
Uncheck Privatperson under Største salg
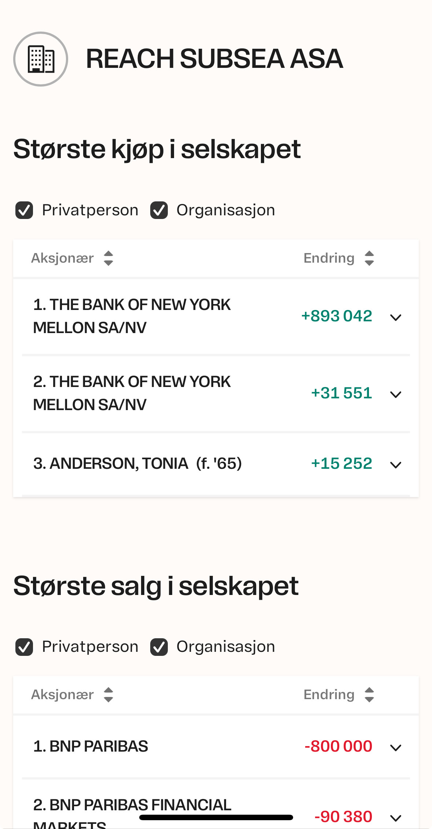pyautogui.click(x=24, y=647)
